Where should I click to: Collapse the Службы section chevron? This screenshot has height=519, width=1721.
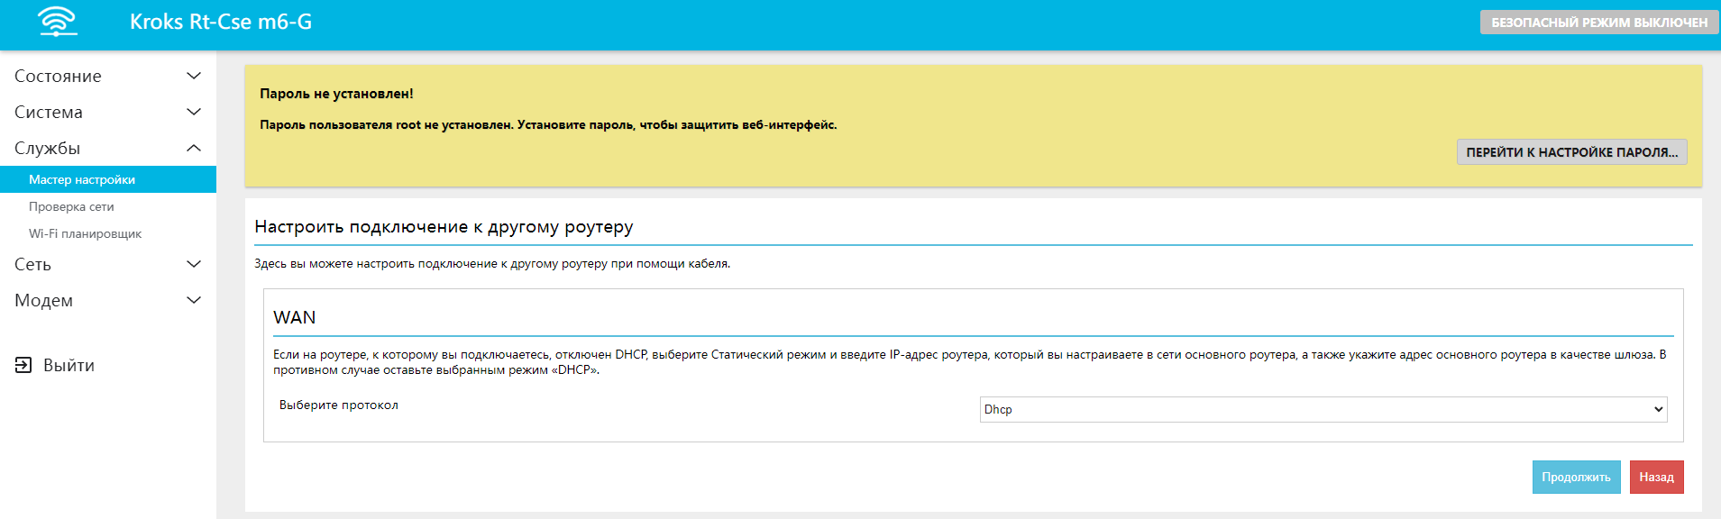click(193, 149)
